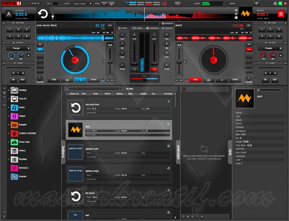Toggle the info side tab

(230, 152)
